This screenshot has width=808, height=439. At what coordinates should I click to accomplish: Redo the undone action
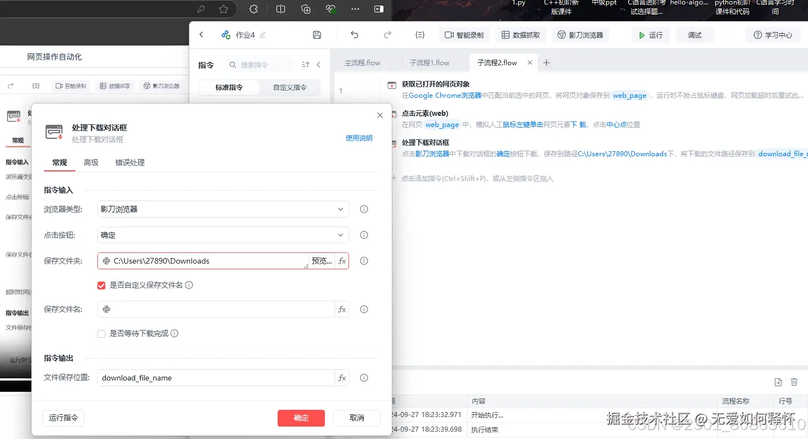click(x=387, y=34)
